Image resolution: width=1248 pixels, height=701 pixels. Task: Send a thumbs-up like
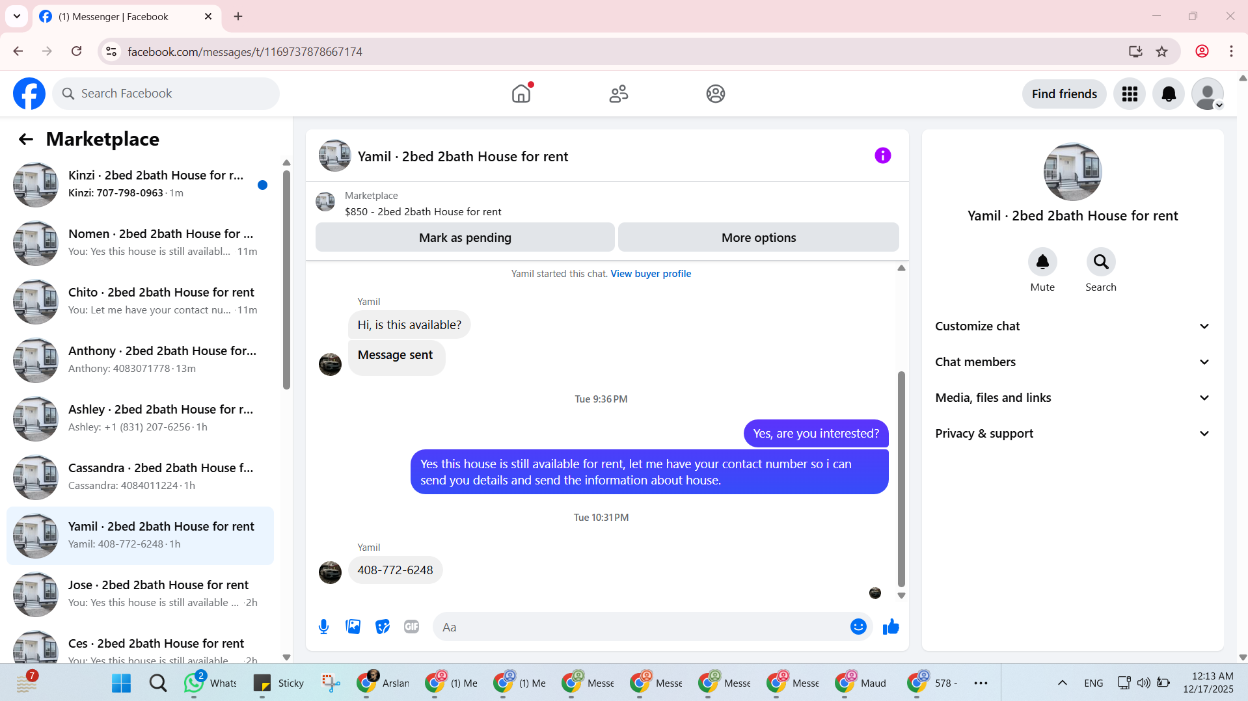pos(891,627)
